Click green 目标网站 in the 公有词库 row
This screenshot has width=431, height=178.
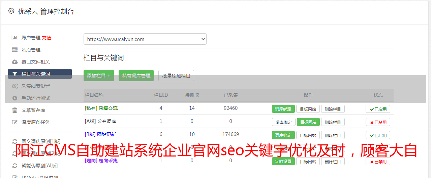pos(308,122)
